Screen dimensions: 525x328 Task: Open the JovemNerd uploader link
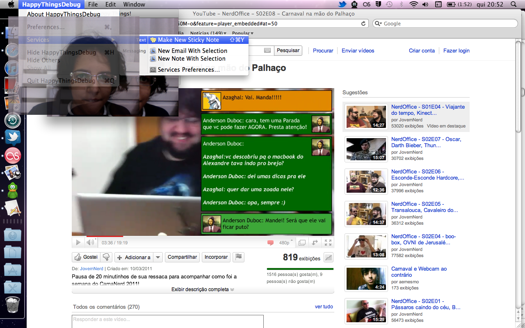tap(91, 269)
